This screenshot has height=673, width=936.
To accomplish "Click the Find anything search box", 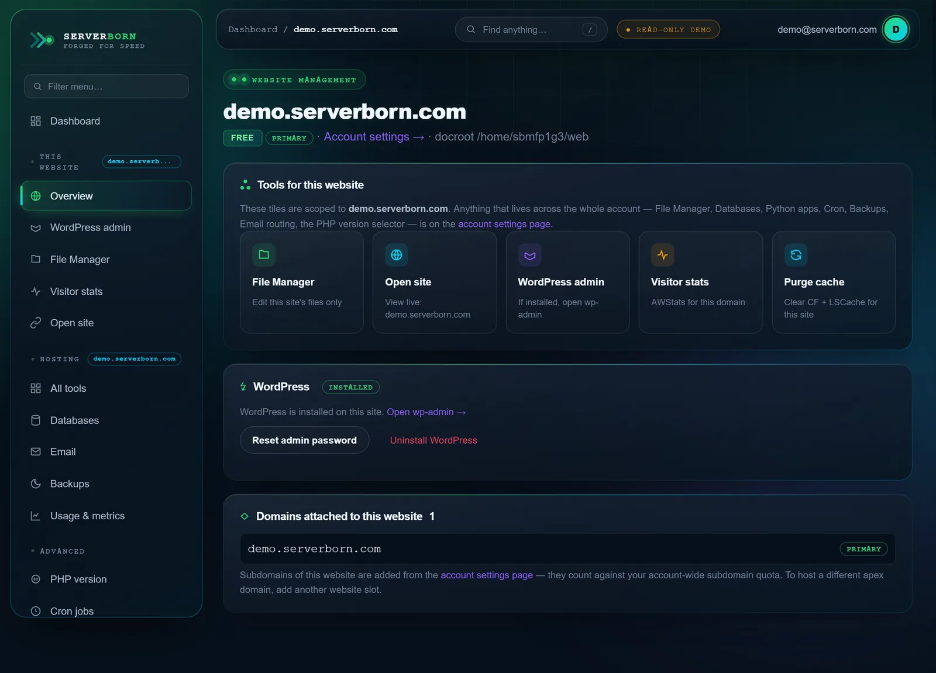I will click(x=531, y=29).
